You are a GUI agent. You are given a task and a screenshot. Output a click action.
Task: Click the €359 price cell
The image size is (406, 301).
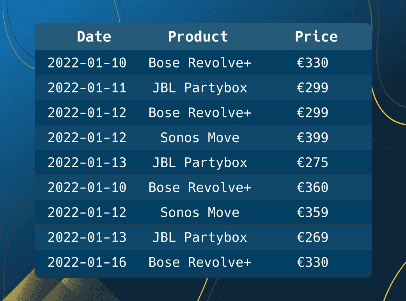pyautogui.click(x=312, y=212)
